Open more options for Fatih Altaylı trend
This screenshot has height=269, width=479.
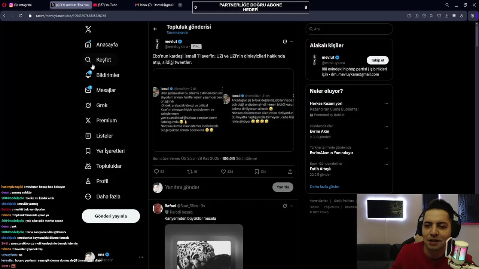(386, 164)
